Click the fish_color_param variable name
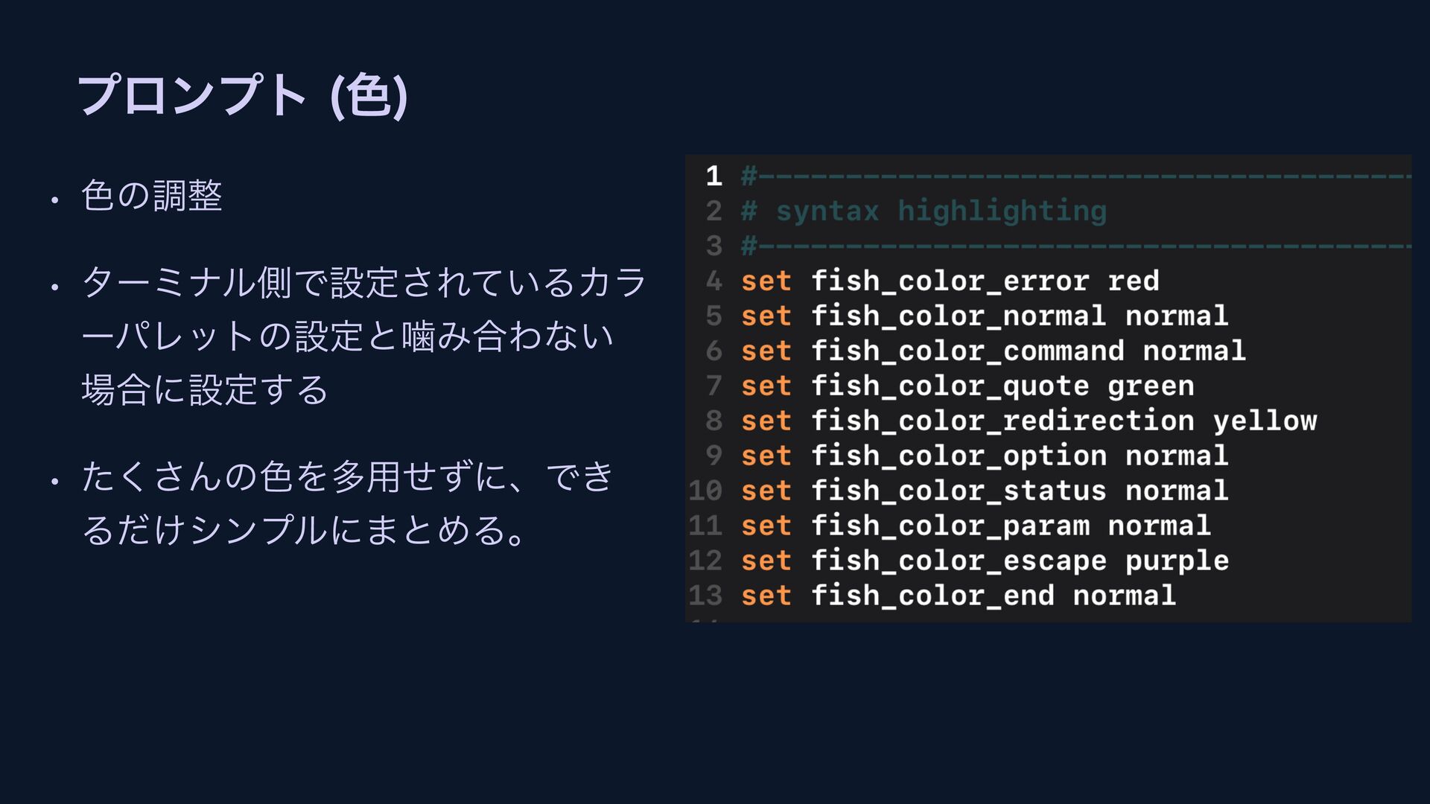Screen dimensions: 1430x804 click(950, 526)
